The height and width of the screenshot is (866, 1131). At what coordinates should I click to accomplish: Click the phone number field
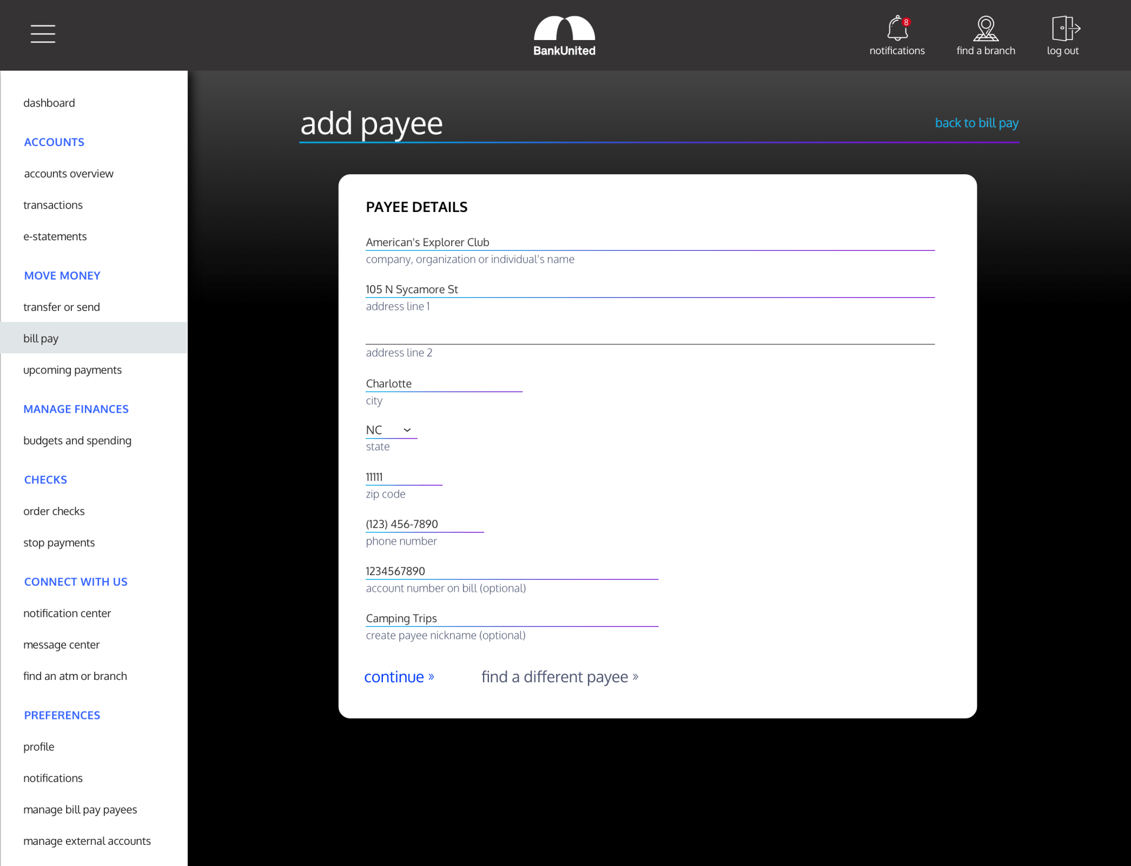click(425, 525)
